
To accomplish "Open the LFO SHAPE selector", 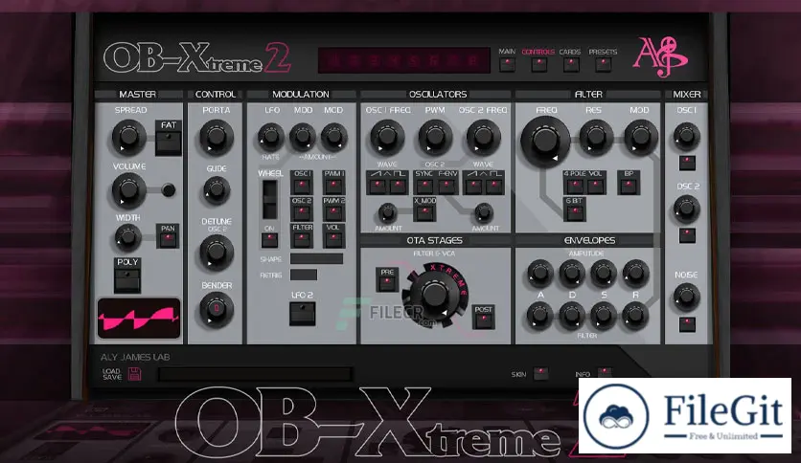I will (316, 258).
